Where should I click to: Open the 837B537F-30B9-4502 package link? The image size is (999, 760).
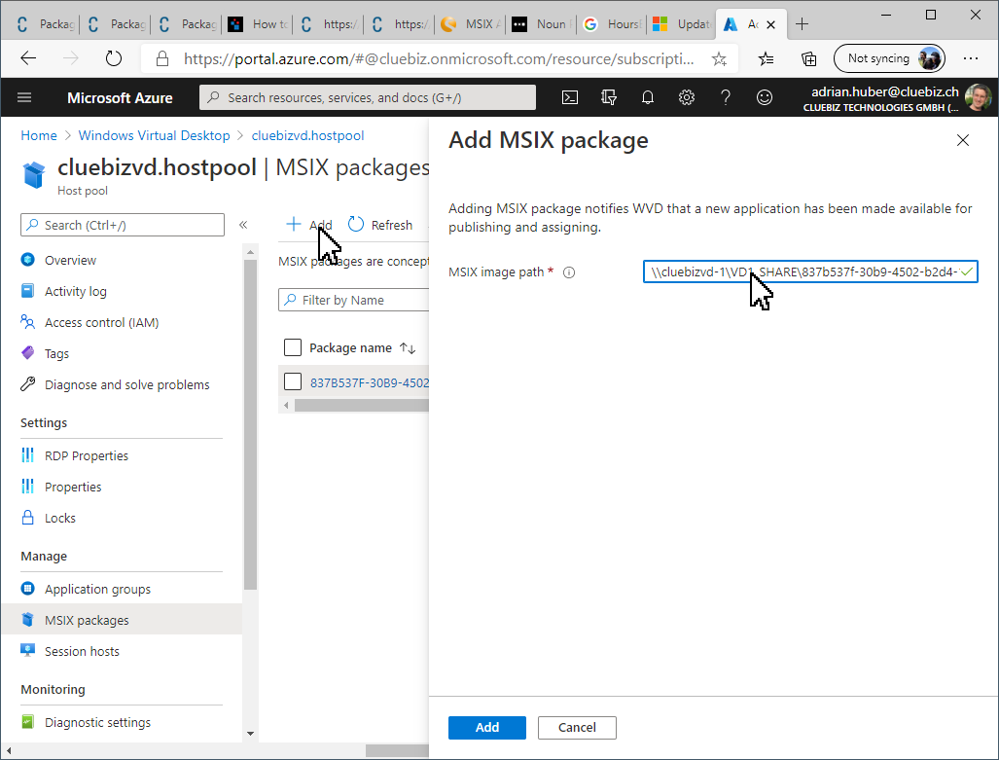tap(370, 382)
